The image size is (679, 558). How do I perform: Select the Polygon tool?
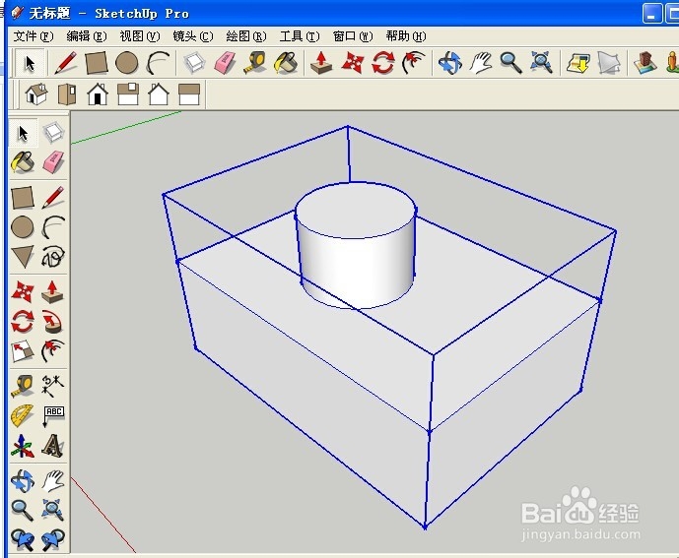pos(23,258)
